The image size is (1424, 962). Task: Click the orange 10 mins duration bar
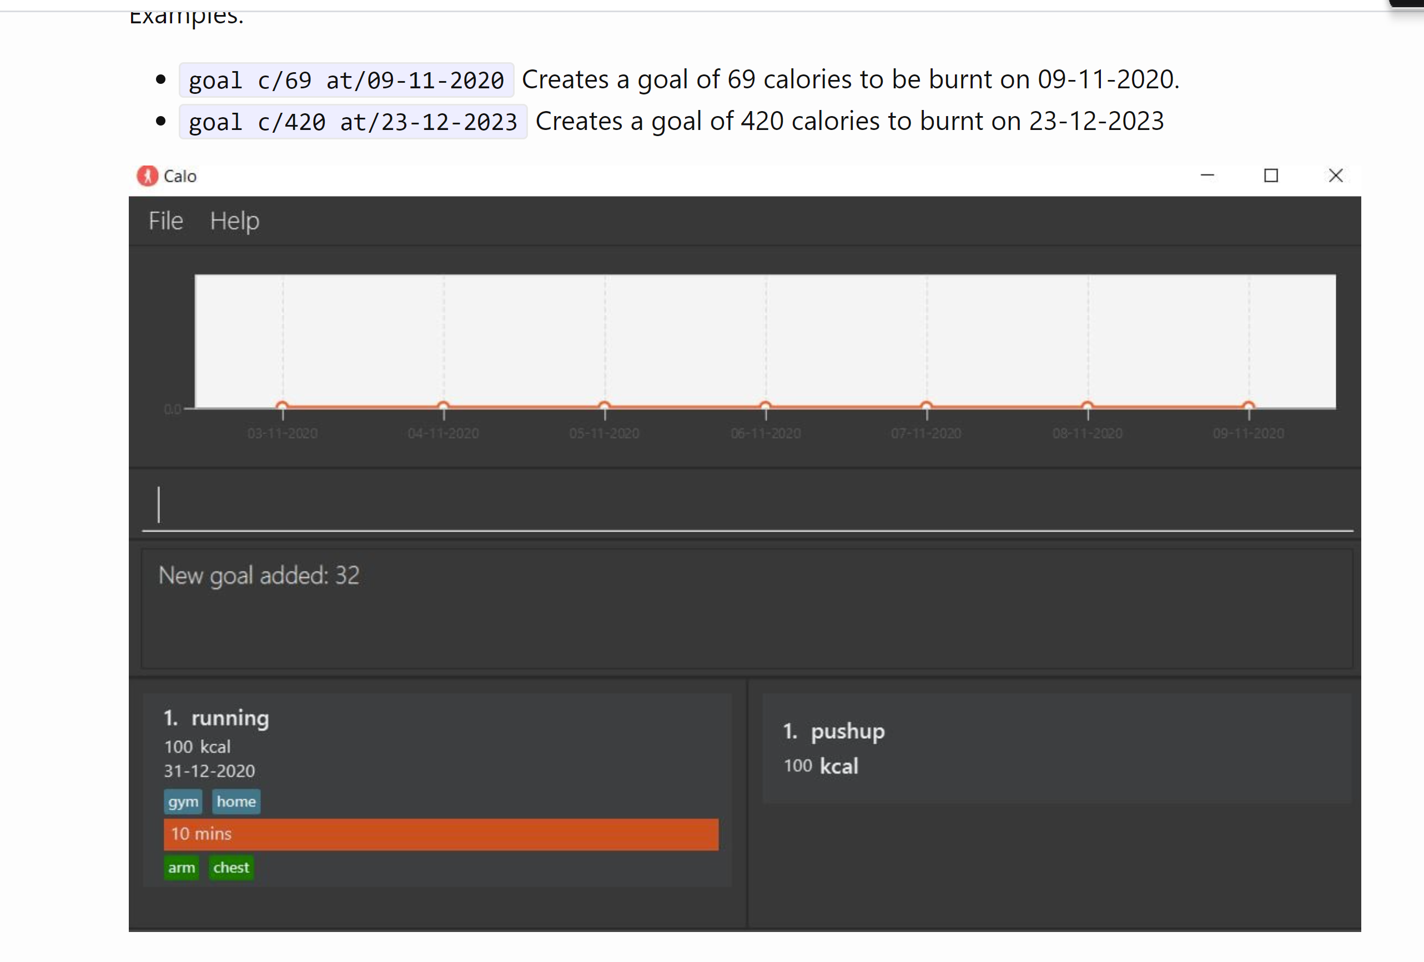click(x=441, y=834)
